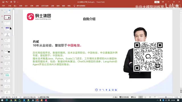Select slide 1 thumbnail
The width and height of the screenshot is (182, 102).
7,12
